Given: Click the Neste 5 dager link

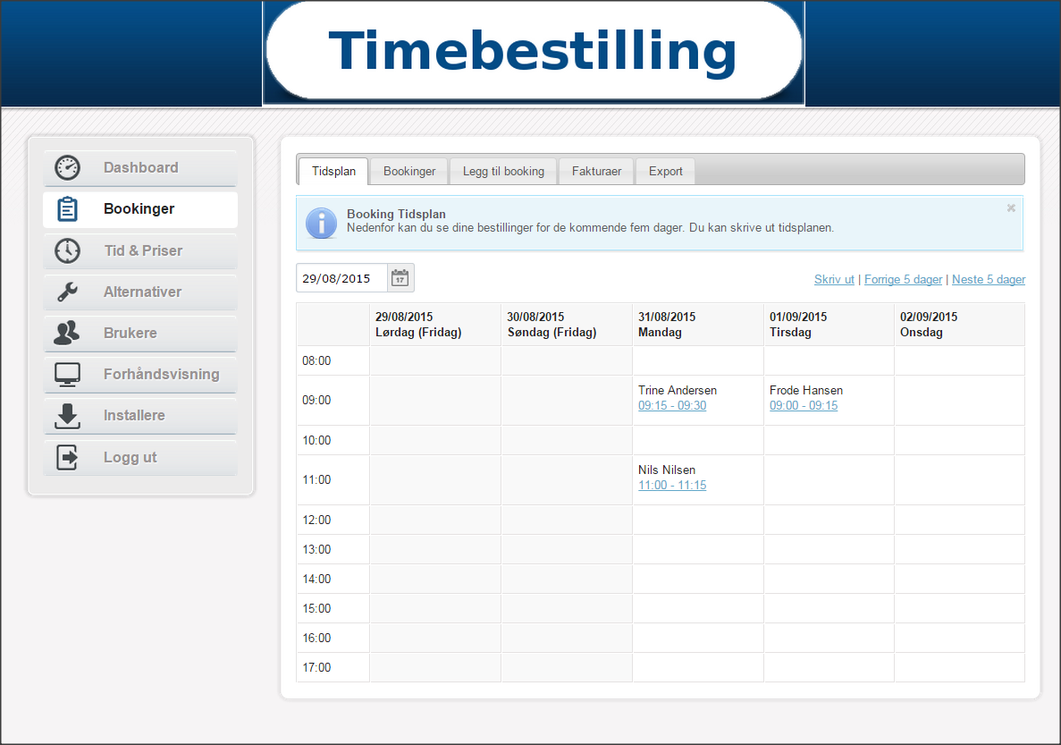Looking at the screenshot, I should pyautogui.click(x=989, y=280).
